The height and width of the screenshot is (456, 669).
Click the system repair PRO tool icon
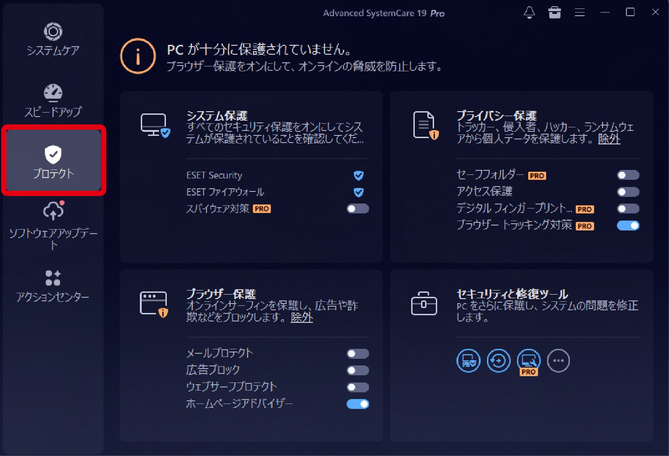(x=528, y=360)
